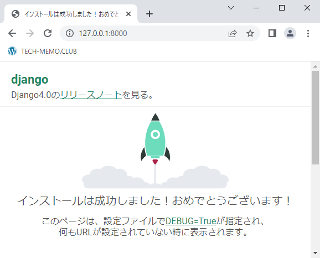Reload the current page

(x=48, y=33)
